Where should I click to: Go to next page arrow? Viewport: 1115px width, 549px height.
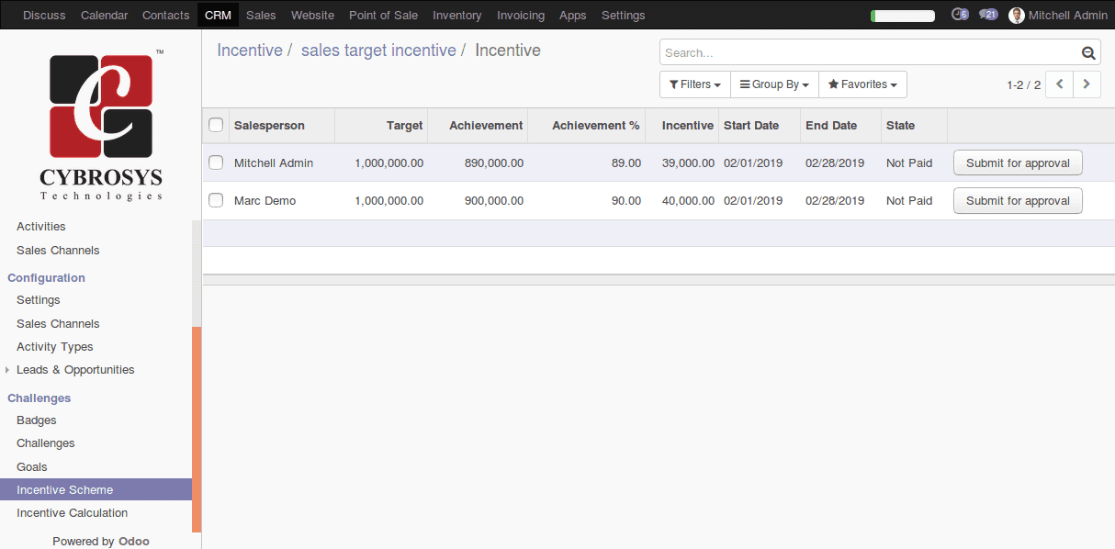coord(1087,84)
